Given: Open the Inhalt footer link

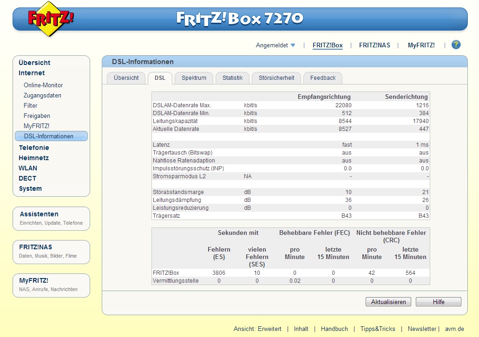Looking at the screenshot, I should pyautogui.click(x=301, y=329).
